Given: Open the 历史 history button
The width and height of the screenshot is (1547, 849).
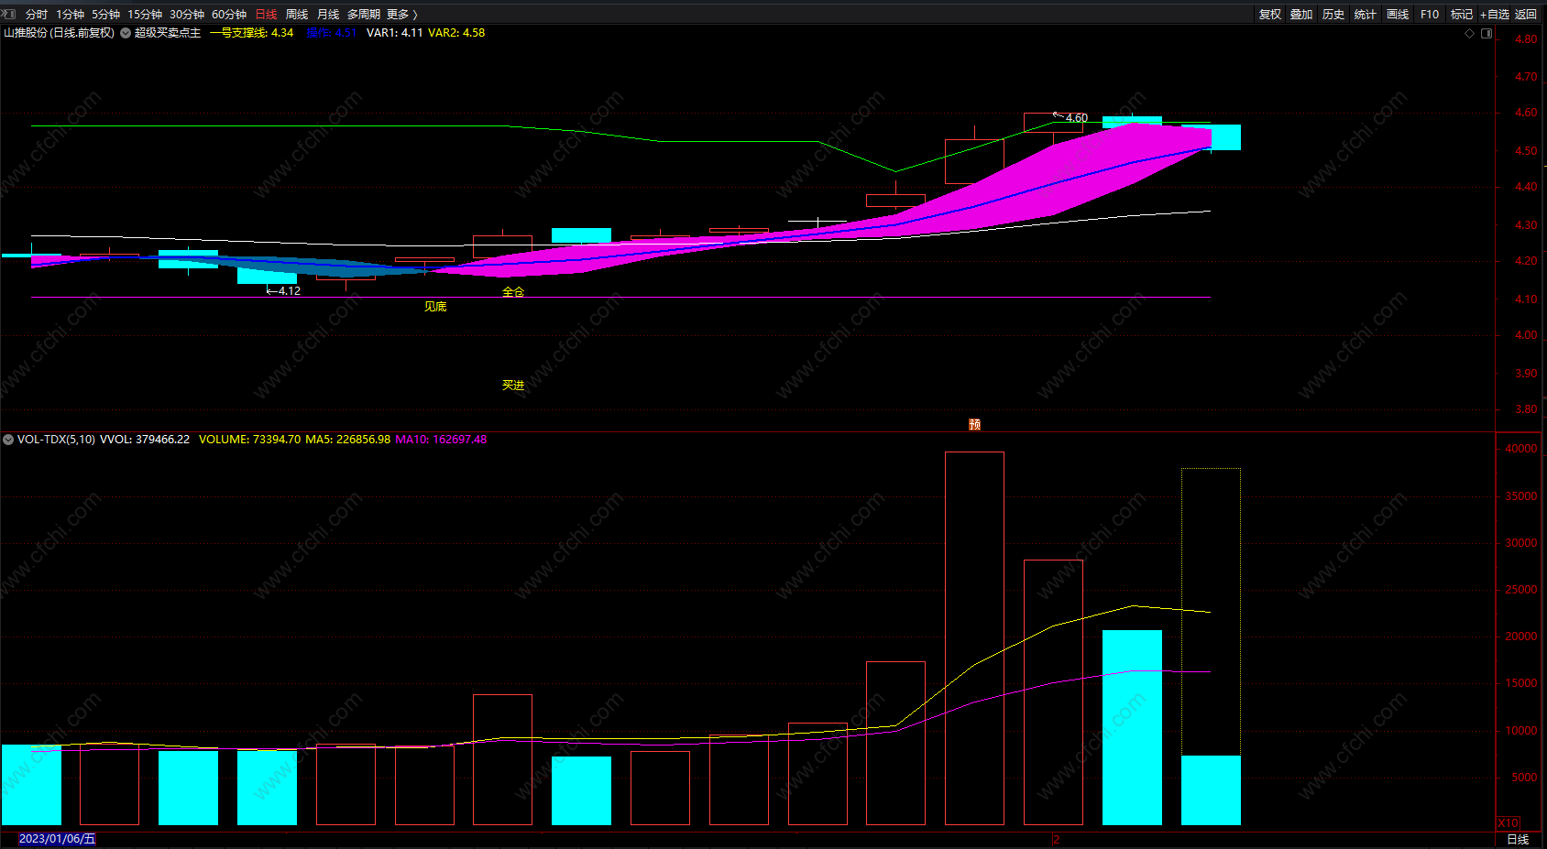Looking at the screenshot, I should point(1333,14).
